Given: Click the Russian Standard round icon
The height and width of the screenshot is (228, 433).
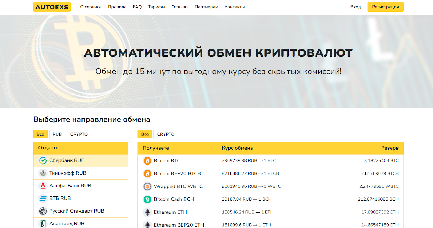Looking at the screenshot, I should tap(43, 211).
